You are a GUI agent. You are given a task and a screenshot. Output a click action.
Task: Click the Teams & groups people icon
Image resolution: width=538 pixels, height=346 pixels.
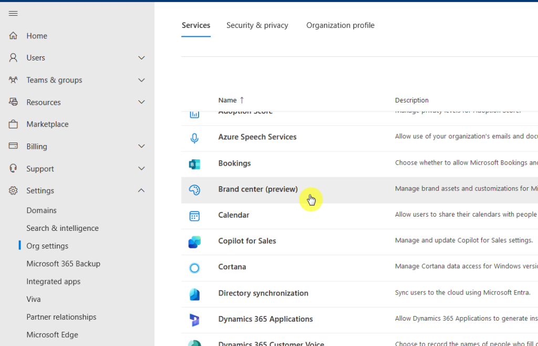[13, 80]
